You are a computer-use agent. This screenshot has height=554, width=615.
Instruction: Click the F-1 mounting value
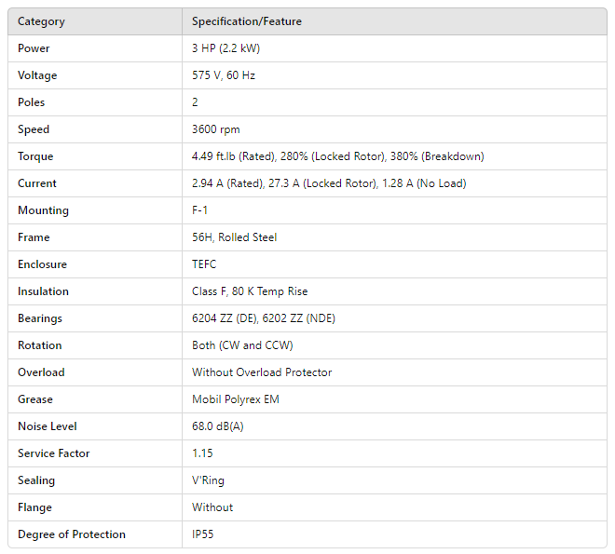[x=199, y=210]
